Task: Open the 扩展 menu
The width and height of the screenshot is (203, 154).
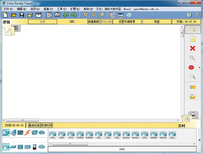Action: pyautogui.click(x=75, y=9)
